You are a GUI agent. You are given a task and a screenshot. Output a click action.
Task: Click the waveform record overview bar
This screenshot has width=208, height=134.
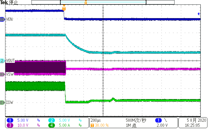[103, 2]
